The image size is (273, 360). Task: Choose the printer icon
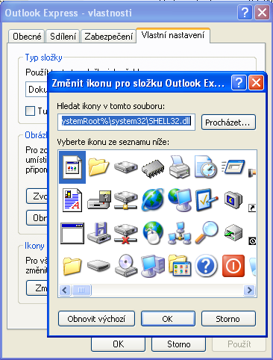click(180, 167)
